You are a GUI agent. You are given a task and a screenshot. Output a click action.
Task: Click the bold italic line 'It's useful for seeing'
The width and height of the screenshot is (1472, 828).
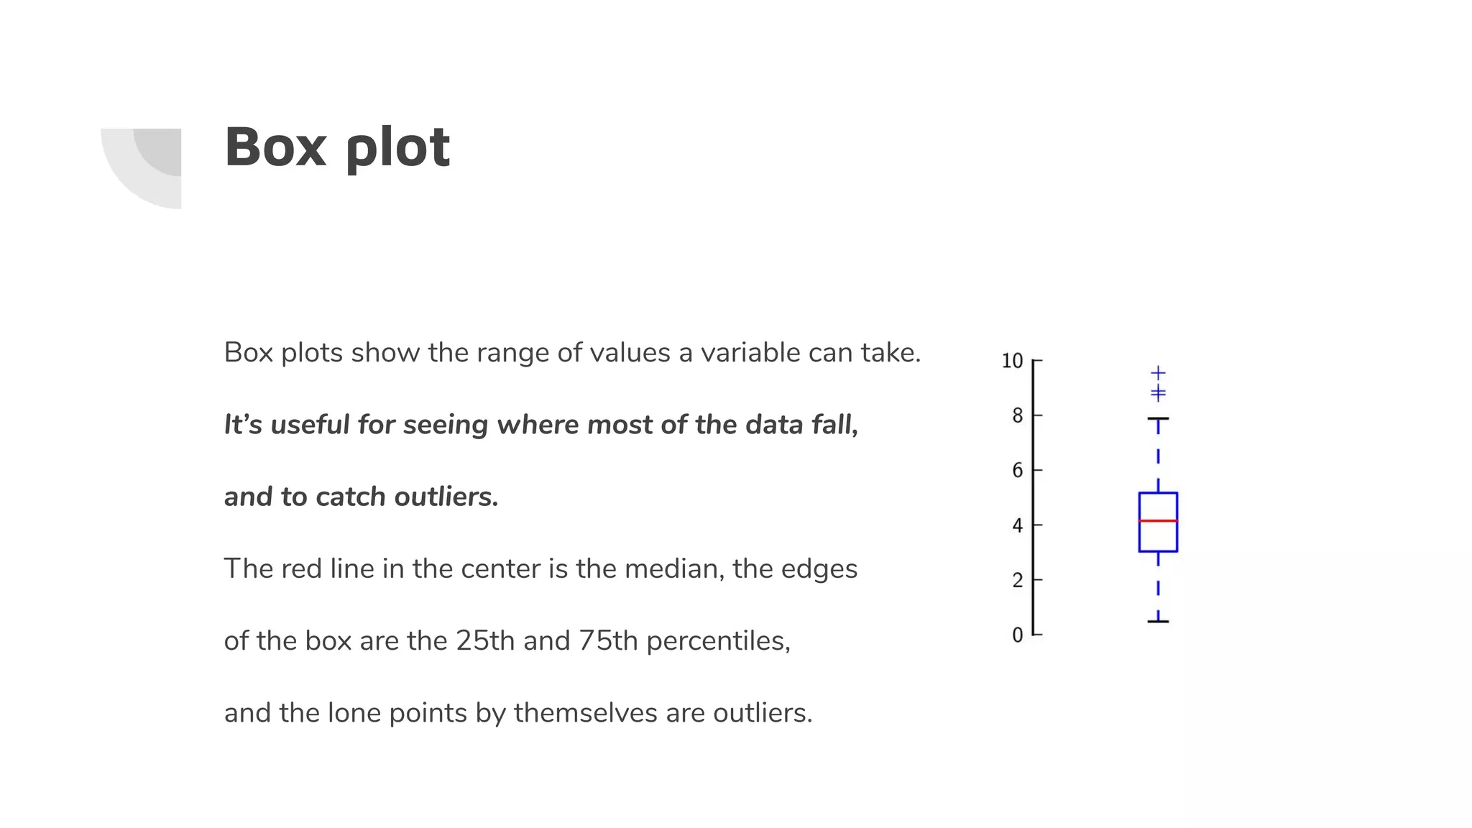pyautogui.click(x=541, y=425)
